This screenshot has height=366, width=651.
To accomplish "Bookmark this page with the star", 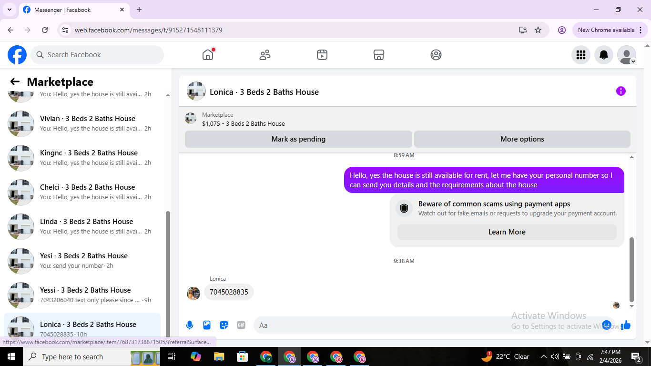I will (538, 30).
